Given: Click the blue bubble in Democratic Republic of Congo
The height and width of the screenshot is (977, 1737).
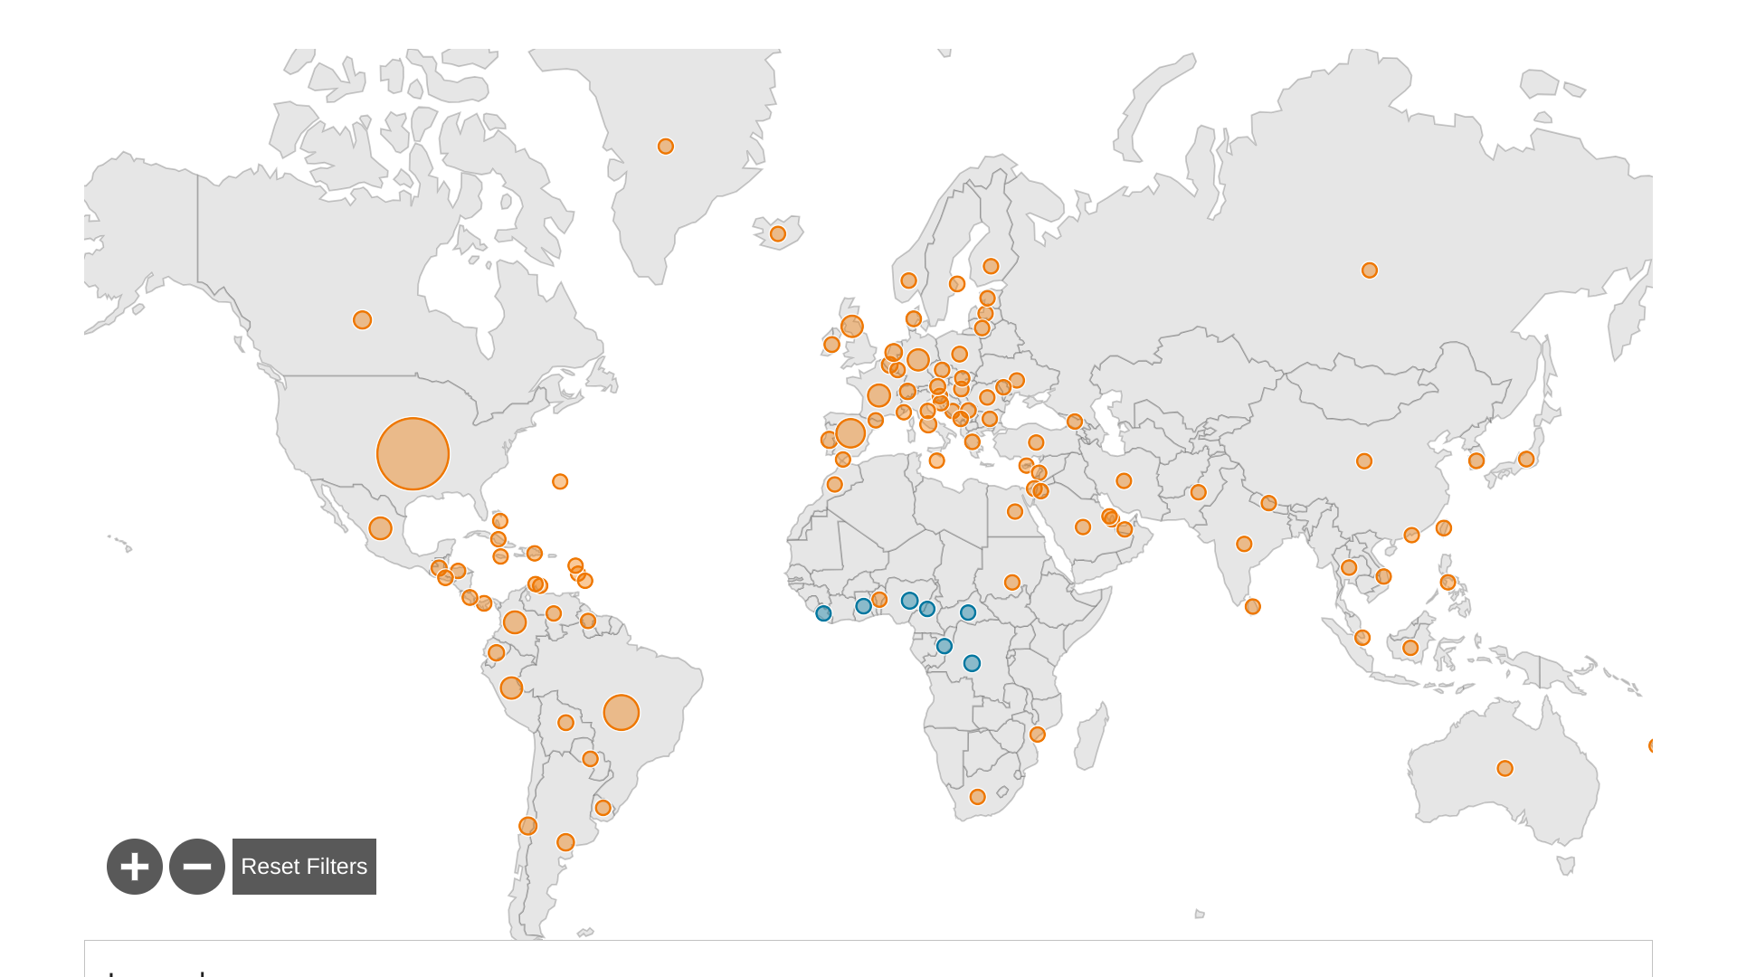Looking at the screenshot, I should [x=972, y=664].
